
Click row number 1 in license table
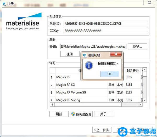pyautogui.click(x=52, y=77)
